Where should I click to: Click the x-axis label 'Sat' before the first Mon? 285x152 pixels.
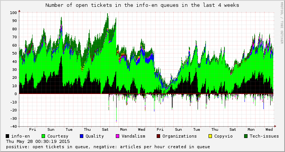click(x=105, y=129)
